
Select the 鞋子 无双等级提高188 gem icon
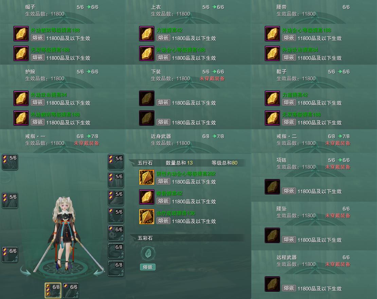[x=272, y=118]
